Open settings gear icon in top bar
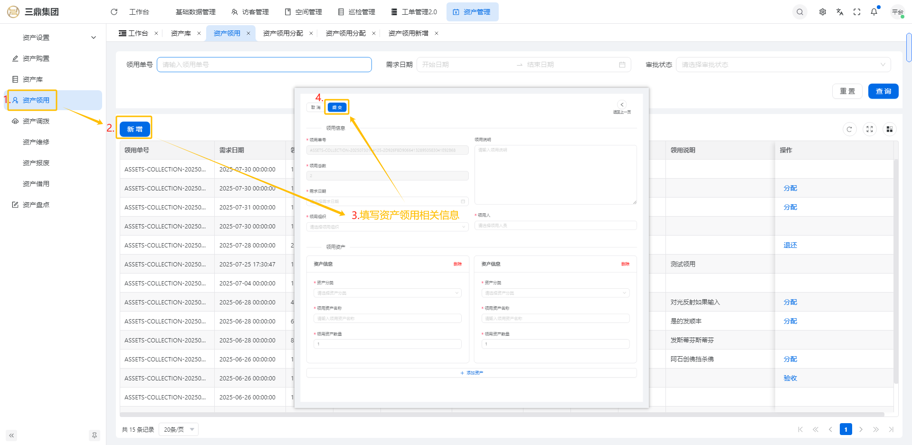 point(823,12)
